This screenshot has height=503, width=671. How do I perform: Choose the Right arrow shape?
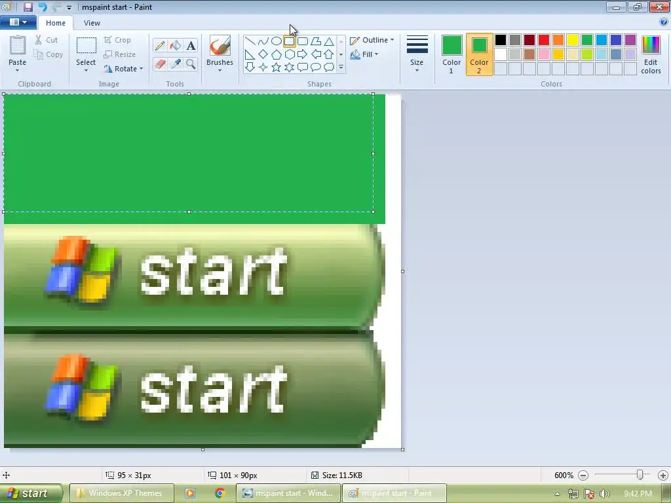pos(303,54)
